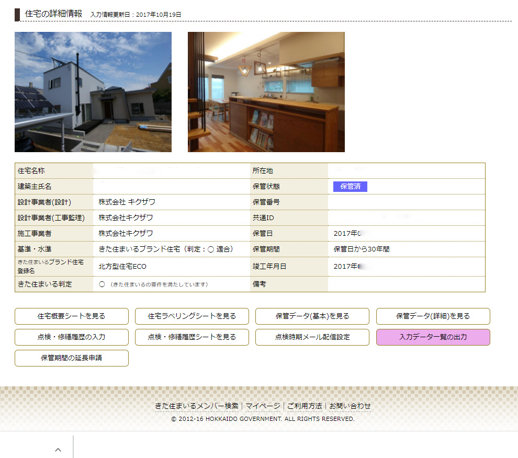Click the 所在地 label cell
The width and height of the screenshot is (518, 458).
[289, 171]
